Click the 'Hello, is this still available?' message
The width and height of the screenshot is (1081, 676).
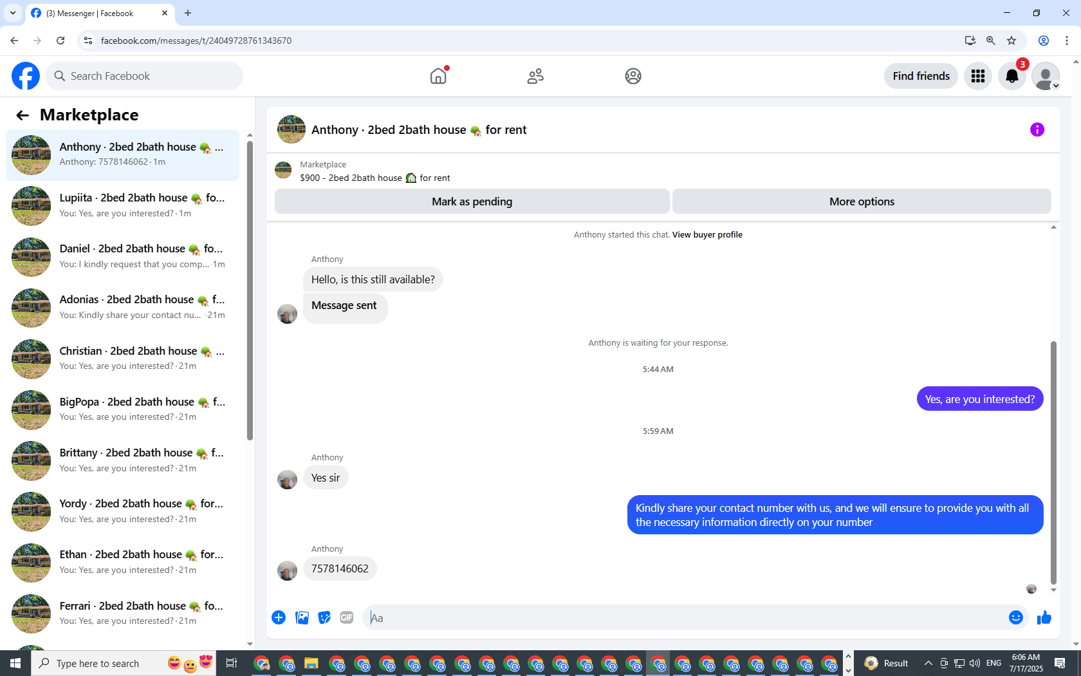(x=373, y=280)
